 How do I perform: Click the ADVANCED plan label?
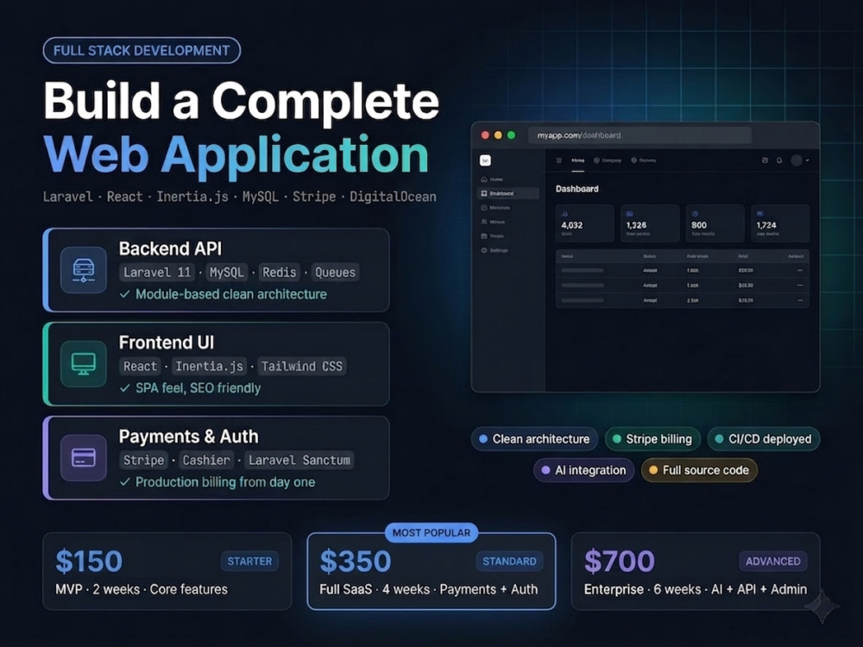(772, 562)
